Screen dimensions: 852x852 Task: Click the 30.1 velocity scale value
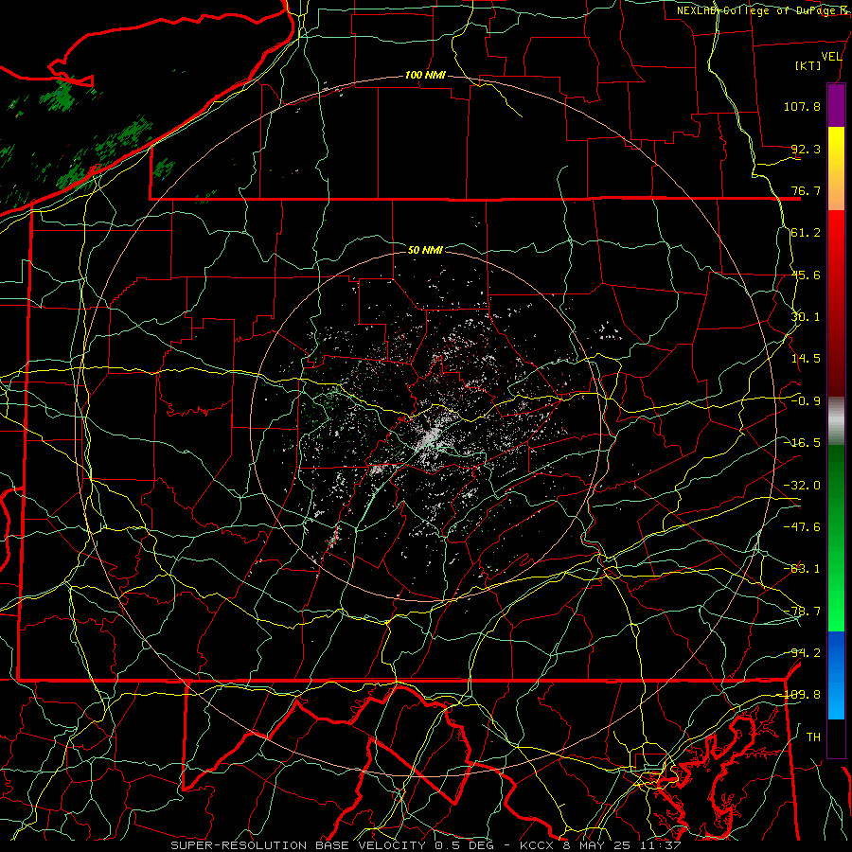pos(806,317)
